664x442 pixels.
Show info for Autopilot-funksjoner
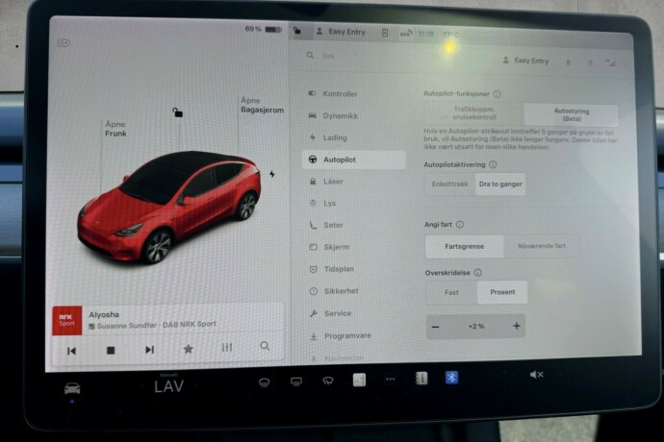(x=498, y=94)
